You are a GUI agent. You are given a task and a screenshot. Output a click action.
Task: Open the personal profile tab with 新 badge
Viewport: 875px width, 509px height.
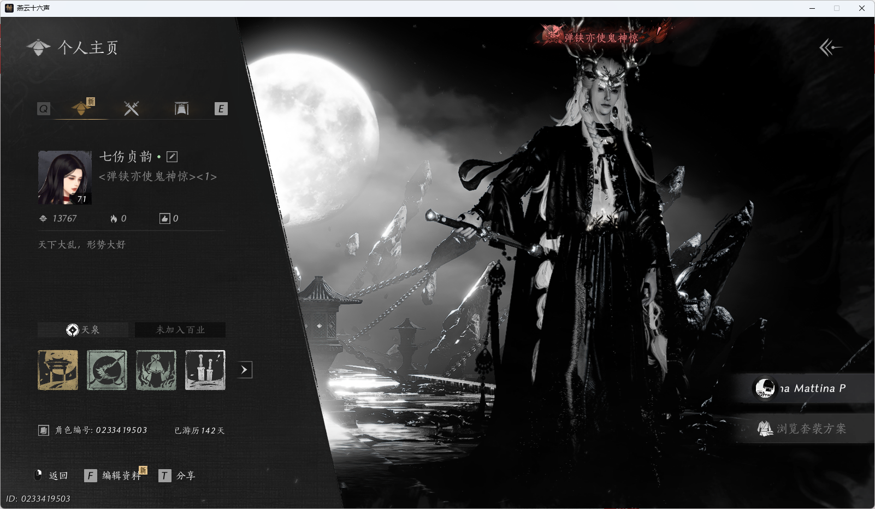coord(82,107)
